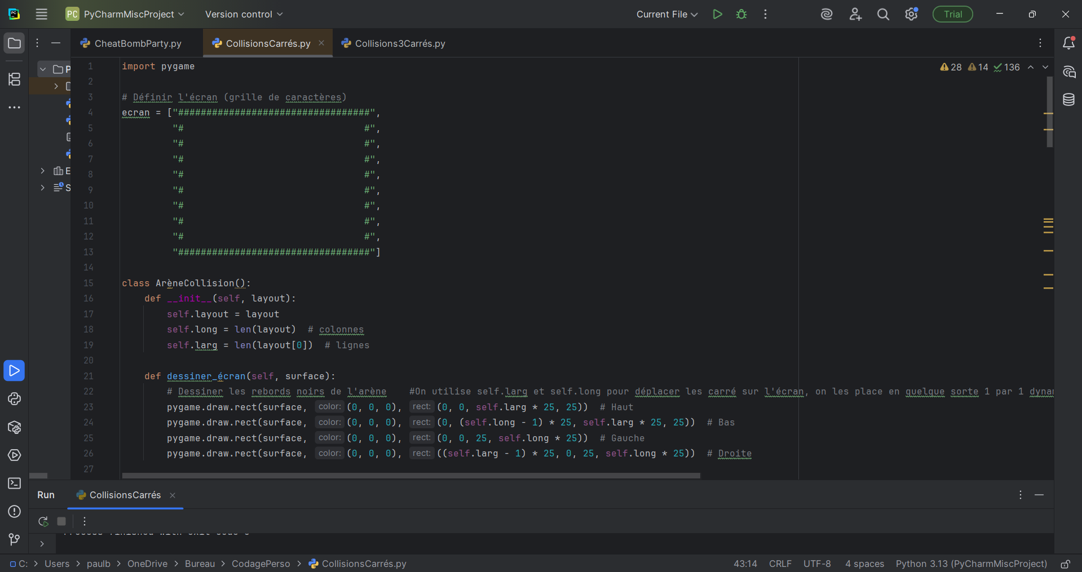
Task: Rerun CollisionsCarrés in Run panel
Action: point(43,521)
